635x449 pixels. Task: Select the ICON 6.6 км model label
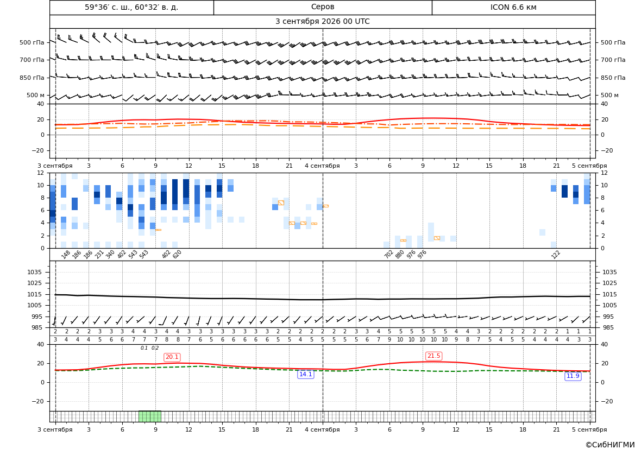click(x=513, y=7)
